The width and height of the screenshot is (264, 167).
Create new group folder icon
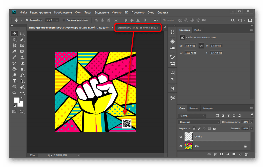coord(234,154)
